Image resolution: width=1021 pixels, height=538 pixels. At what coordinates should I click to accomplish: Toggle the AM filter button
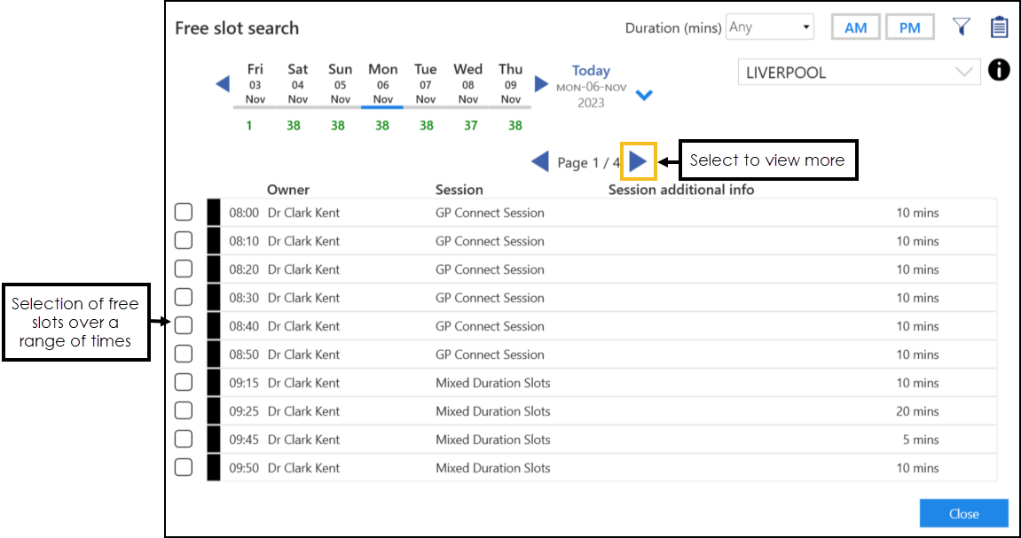(x=855, y=27)
